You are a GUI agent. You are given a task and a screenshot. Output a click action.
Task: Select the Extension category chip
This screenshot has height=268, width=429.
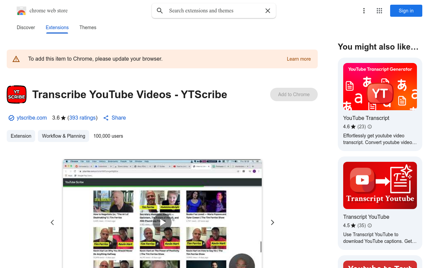[21, 136]
